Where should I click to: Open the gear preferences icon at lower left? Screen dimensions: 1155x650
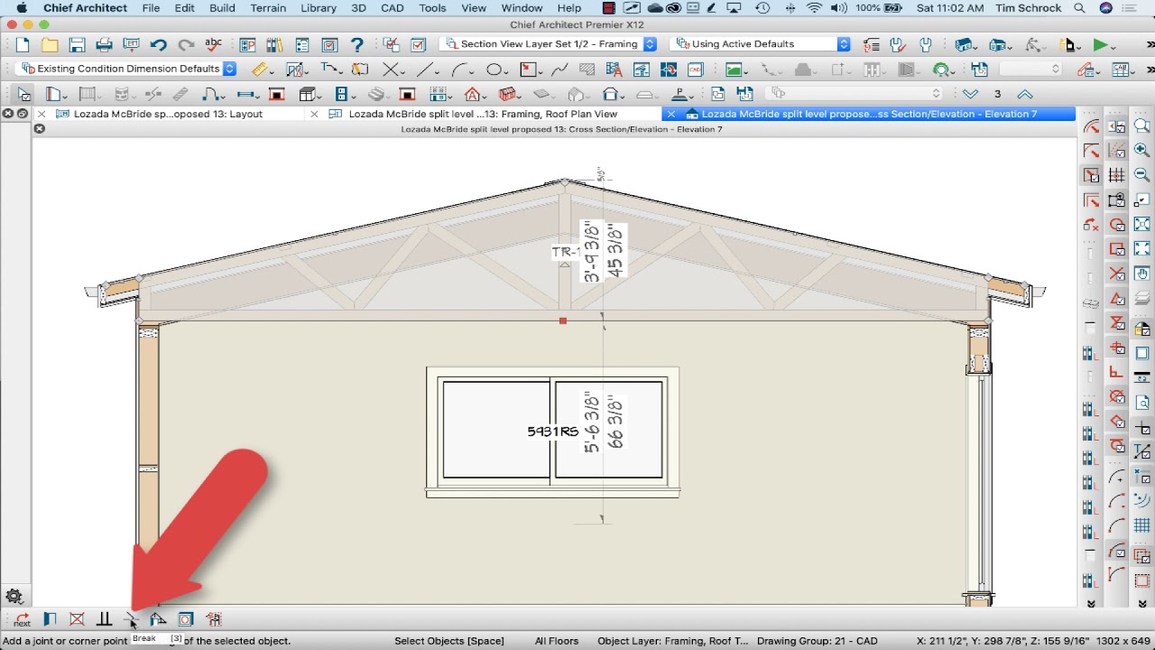[x=14, y=596]
